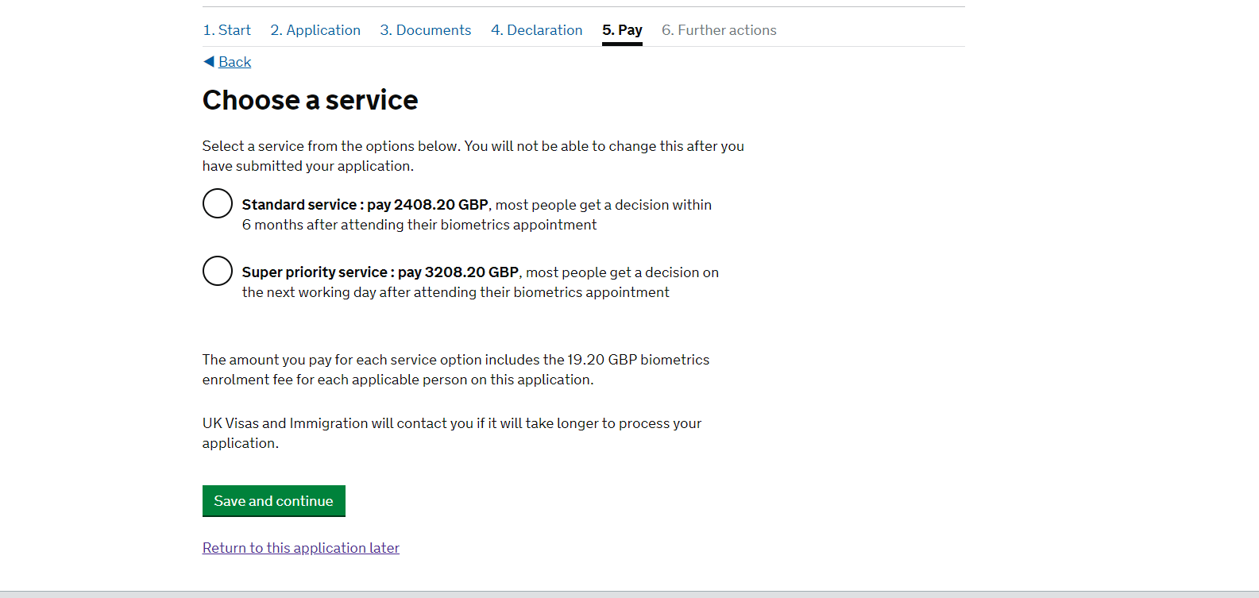Click the UK Visas and Immigration notice
This screenshot has height=598, width=1259.
coord(451,433)
